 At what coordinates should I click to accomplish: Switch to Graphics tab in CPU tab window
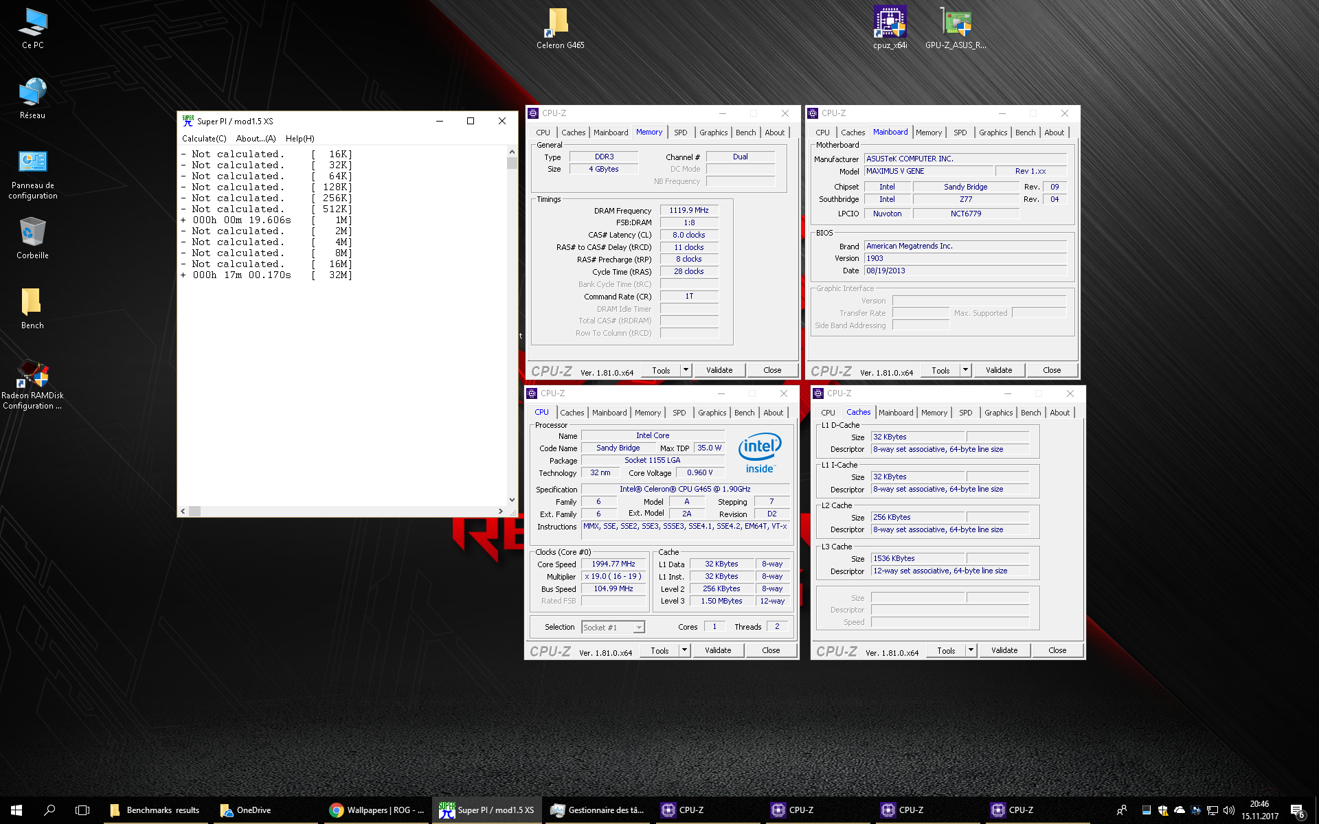coord(712,413)
